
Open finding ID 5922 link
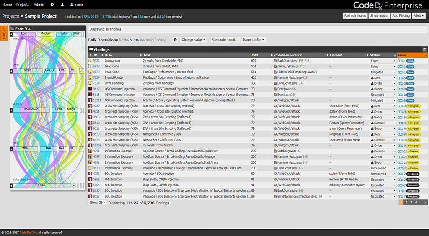coord(96,61)
